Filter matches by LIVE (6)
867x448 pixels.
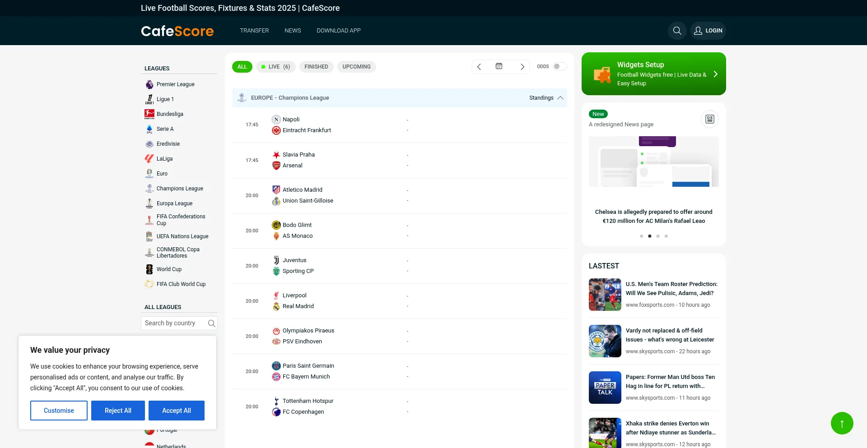click(x=275, y=67)
